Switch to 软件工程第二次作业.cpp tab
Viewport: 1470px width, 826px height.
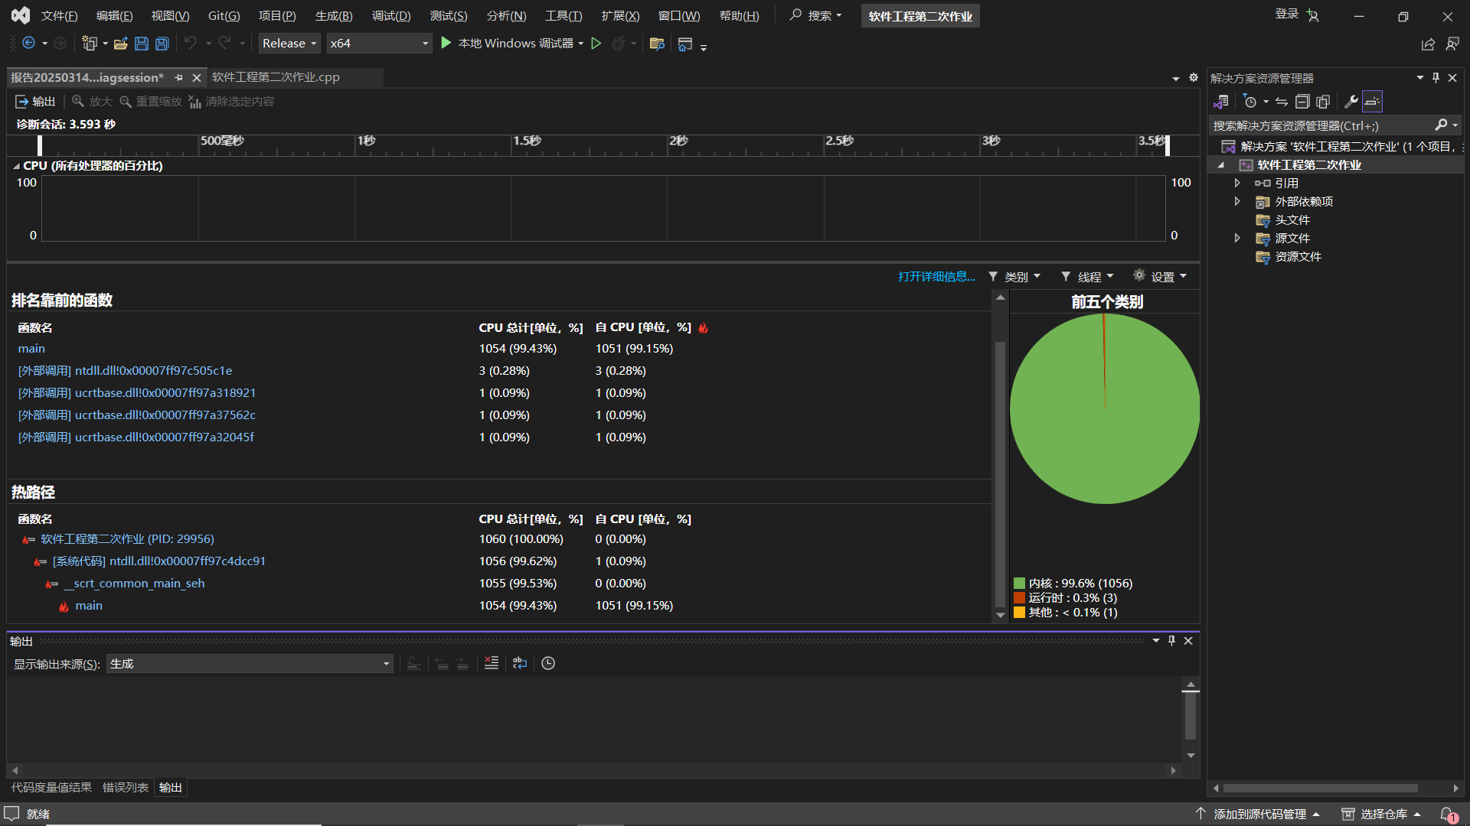pyautogui.click(x=276, y=77)
